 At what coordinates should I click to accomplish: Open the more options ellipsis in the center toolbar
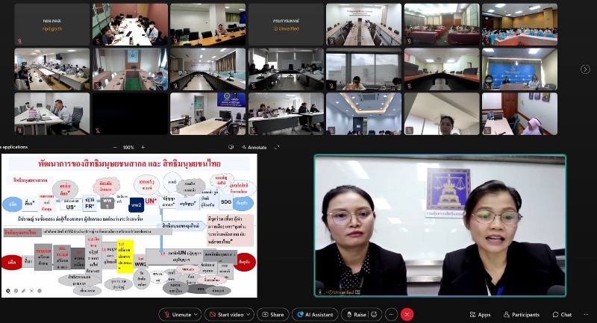[x=391, y=315]
